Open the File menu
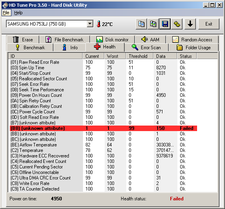Screen dimensions: 225x209 [6, 13]
